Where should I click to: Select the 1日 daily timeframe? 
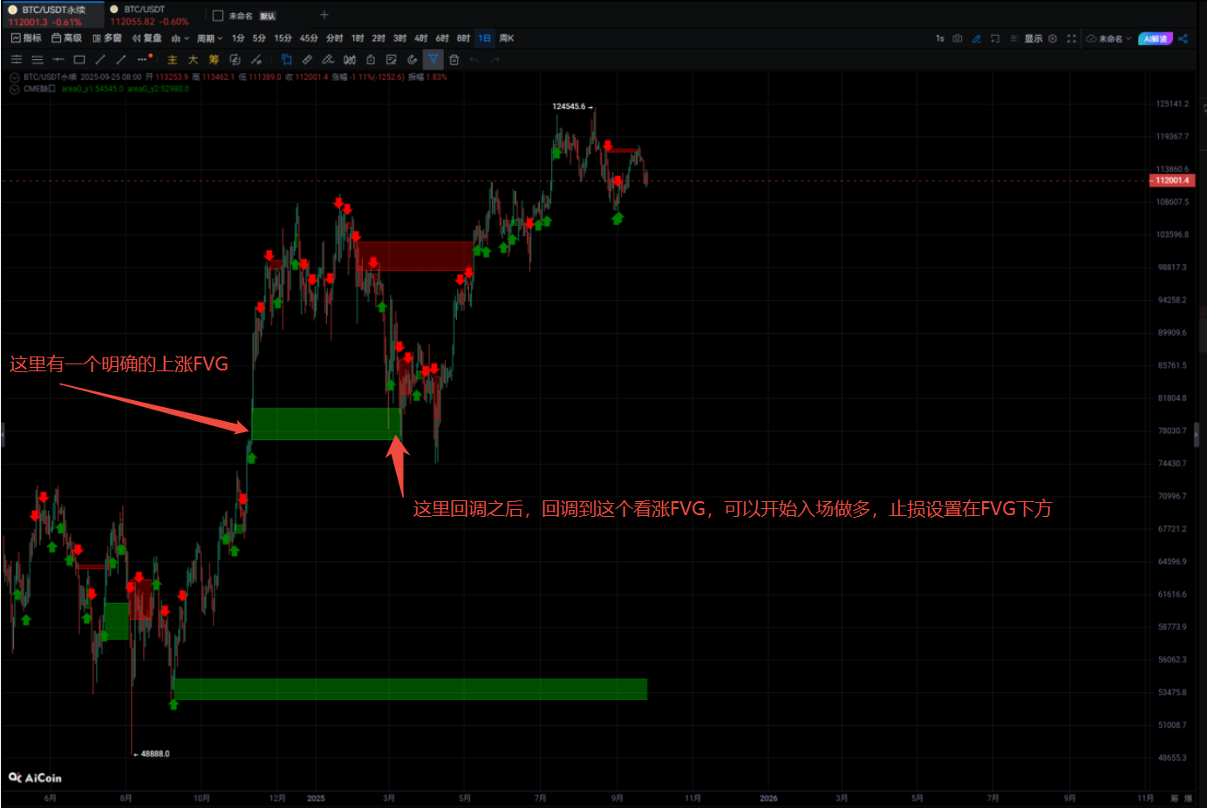[x=485, y=38]
